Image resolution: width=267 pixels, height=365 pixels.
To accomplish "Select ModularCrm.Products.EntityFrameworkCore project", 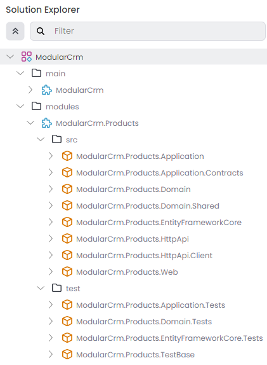I will 159,223.
